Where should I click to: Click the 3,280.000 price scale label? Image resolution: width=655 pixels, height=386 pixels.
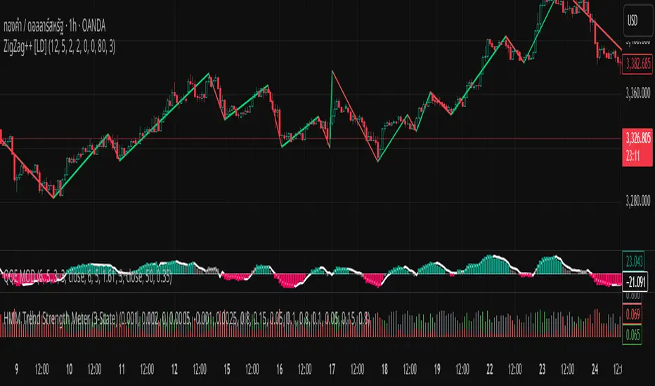[637, 201]
